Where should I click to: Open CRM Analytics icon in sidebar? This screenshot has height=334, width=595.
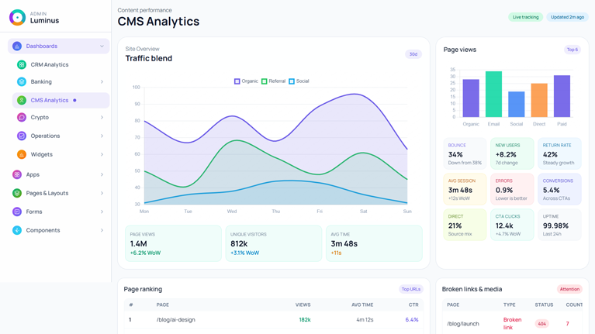point(22,65)
